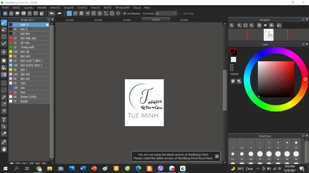This screenshot has height=173, width=309.
Task: Open the Correction value dropdown
Action: coord(175,13)
